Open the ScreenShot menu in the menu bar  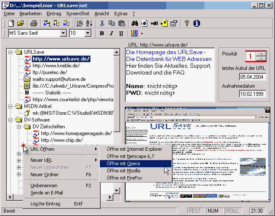pos(77,14)
